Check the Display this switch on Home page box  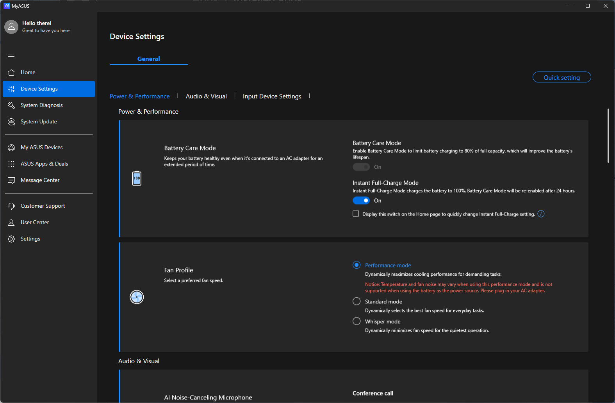pos(356,214)
